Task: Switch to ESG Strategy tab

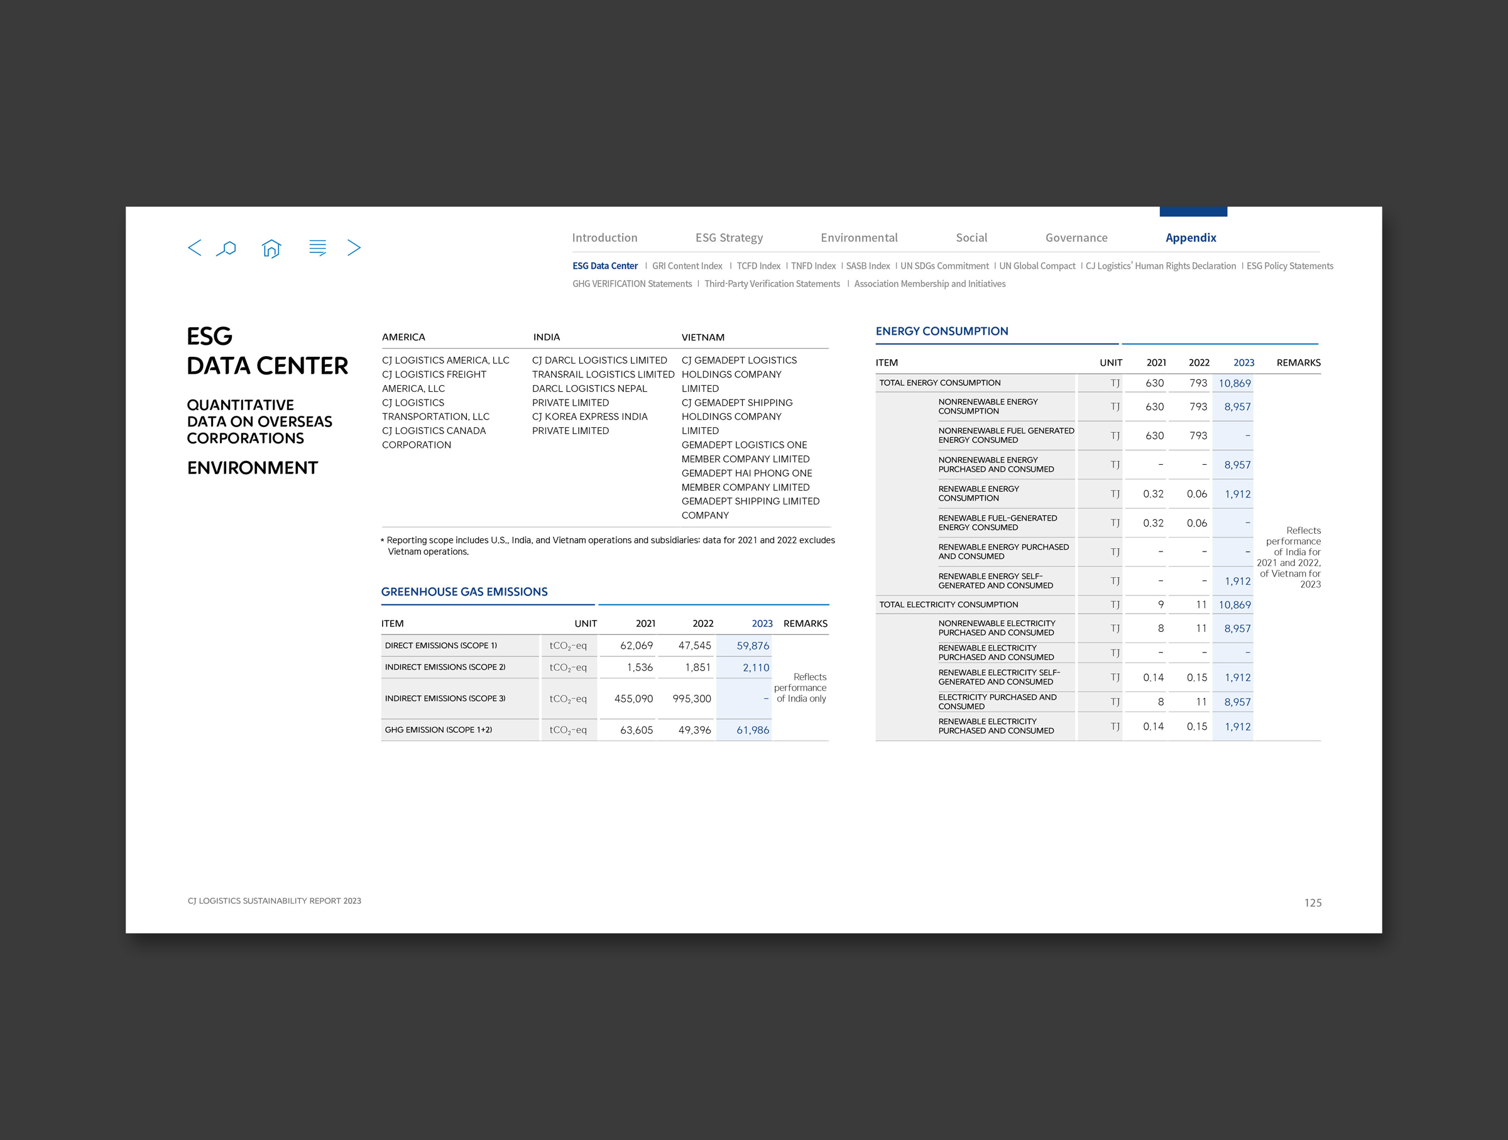Action: pyautogui.click(x=729, y=238)
